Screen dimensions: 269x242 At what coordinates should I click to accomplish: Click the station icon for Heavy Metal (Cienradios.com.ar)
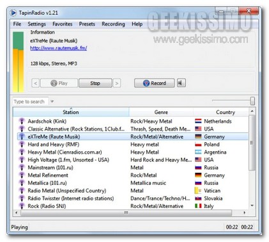click(x=22, y=152)
